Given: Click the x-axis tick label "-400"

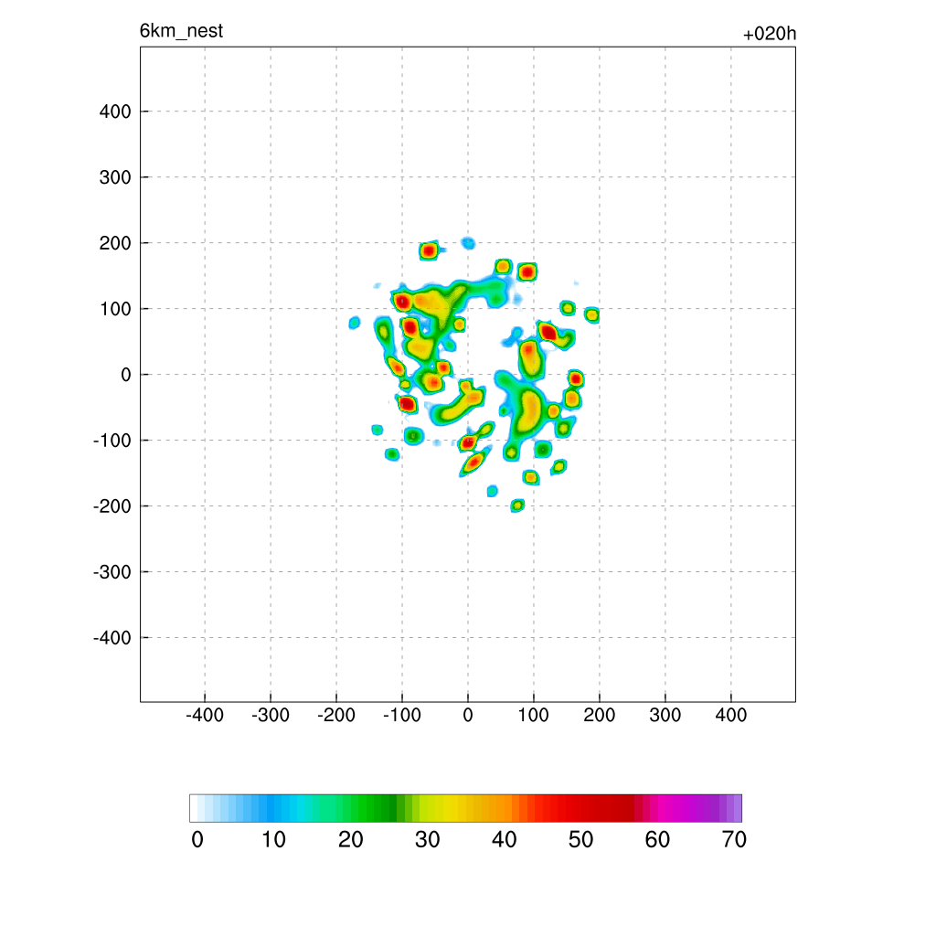Looking at the screenshot, I should pyautogui.click(x=205, y=715).
